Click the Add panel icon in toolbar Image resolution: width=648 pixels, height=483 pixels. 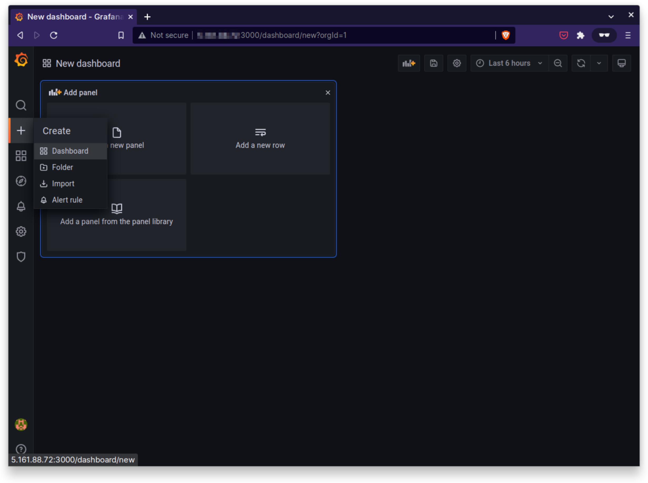[x=409, y=63]
